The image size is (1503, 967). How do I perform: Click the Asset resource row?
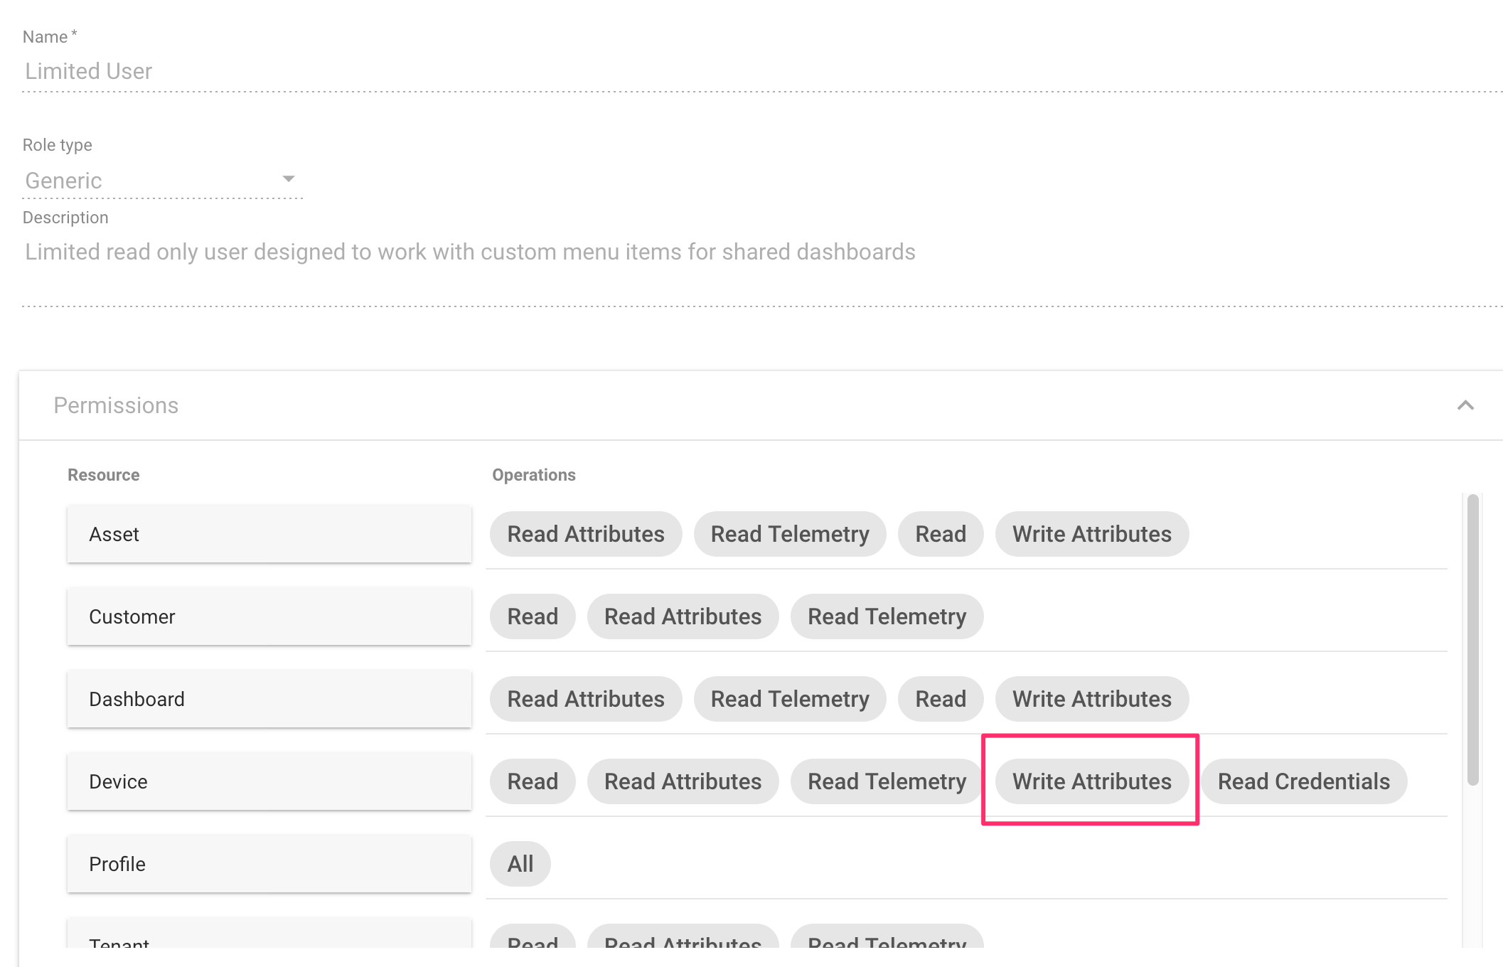click(269, 534)
